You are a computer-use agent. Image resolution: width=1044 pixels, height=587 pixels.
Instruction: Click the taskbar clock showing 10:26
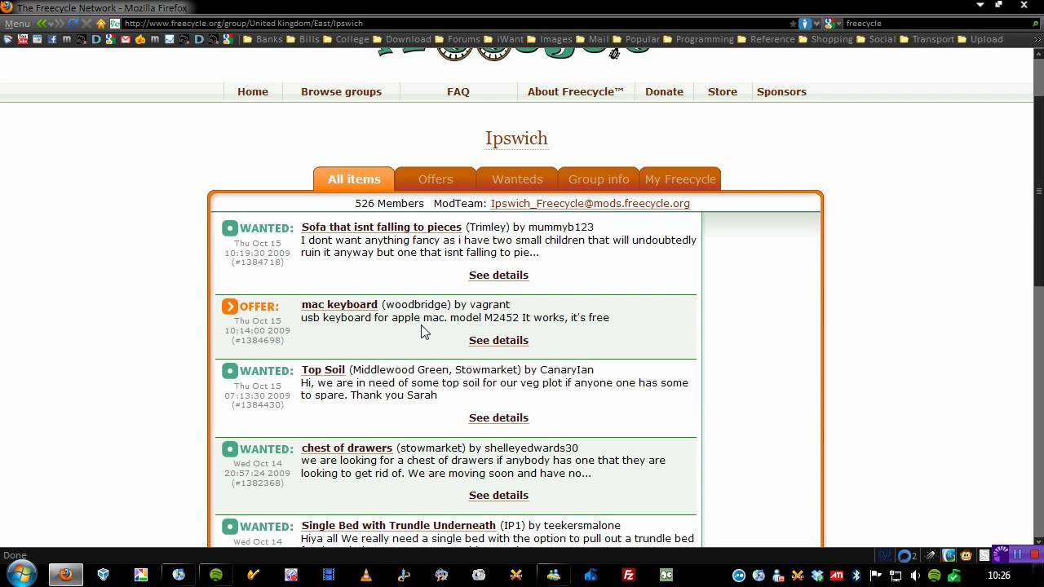coord(999,576)
